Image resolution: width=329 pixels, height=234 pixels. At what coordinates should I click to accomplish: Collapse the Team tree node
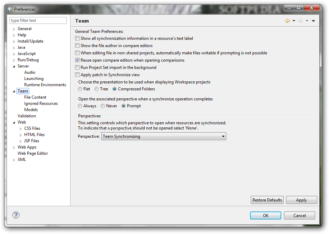click(14, 91)
